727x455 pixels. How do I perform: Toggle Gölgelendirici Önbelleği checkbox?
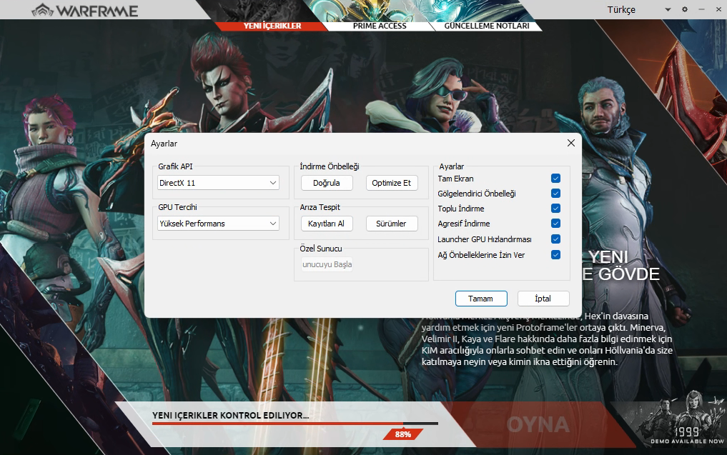(x=555, y=193)
